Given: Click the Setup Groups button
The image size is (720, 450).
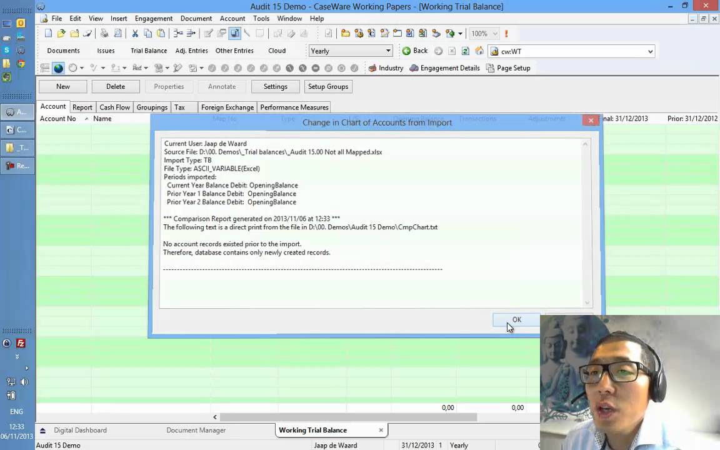Looking at the screenshot, I should tap(328, 86).
